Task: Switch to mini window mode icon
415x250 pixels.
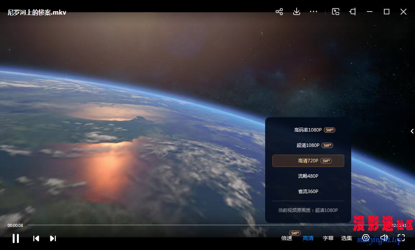Action: coord(335,12)
